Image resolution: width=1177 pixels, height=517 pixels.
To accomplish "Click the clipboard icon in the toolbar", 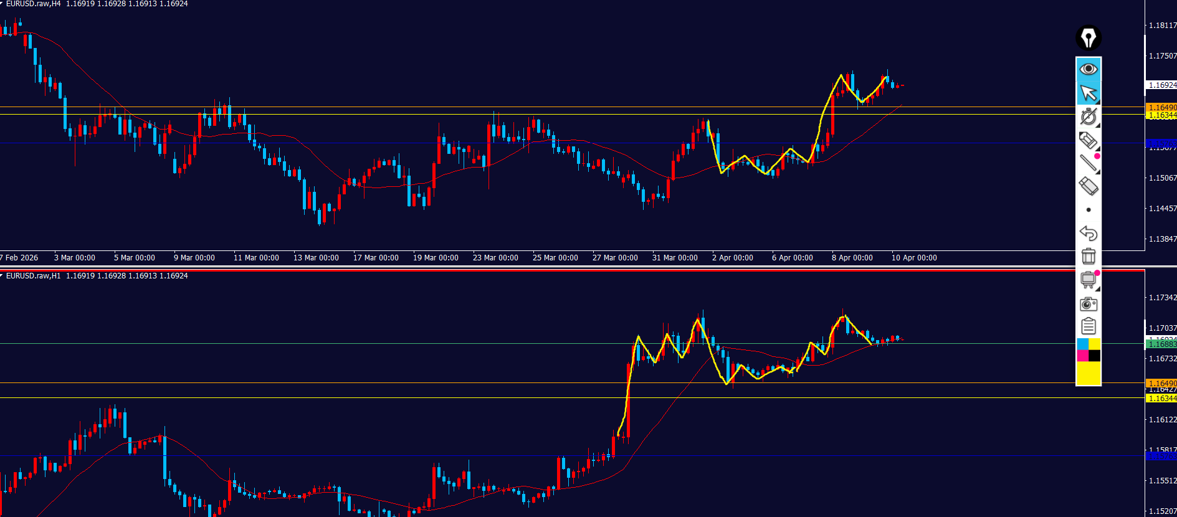I will pyautogui.click(x=1089, y=326).
